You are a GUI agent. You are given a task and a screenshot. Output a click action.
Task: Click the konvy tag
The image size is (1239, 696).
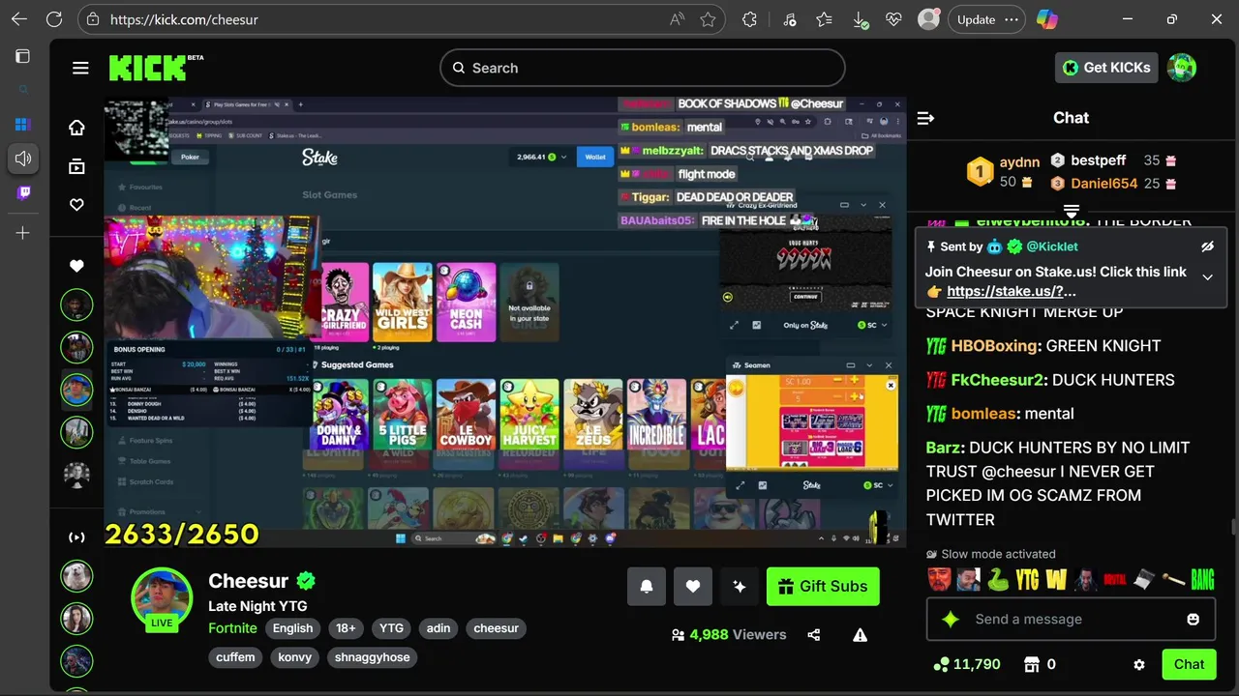(x=295, y=657)
